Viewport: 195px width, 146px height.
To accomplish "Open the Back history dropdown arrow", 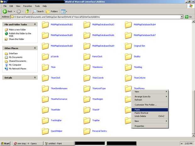I will click(14, 12).
